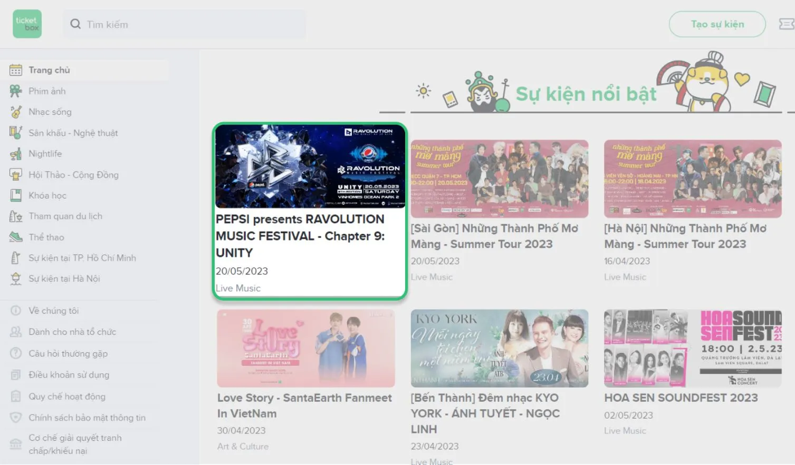Click the calendar icon for Trang chủ
This screenshot has height=465, width=795.
(16, 70)
